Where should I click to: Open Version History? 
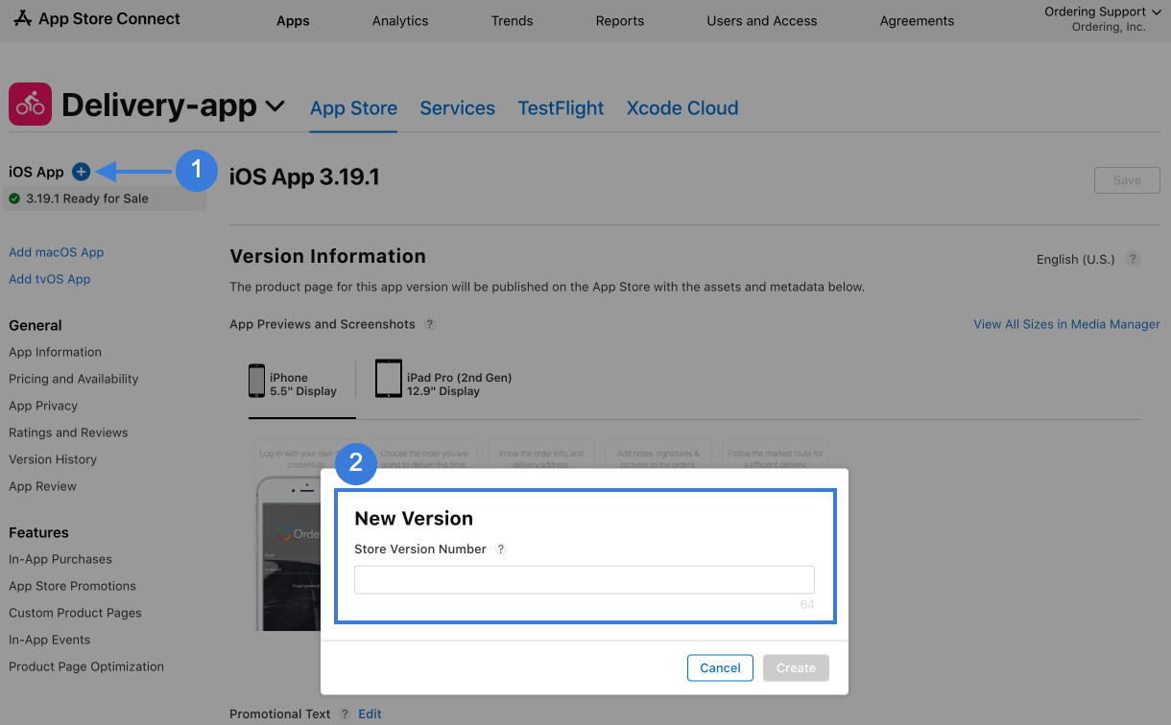pos(53,459)
